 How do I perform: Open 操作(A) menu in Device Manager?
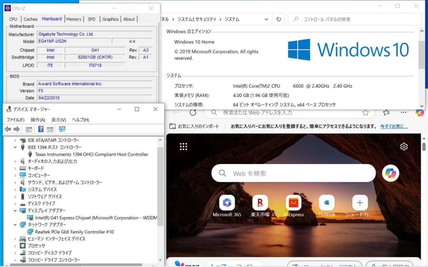pyautogui.click(x=38, y=120)
